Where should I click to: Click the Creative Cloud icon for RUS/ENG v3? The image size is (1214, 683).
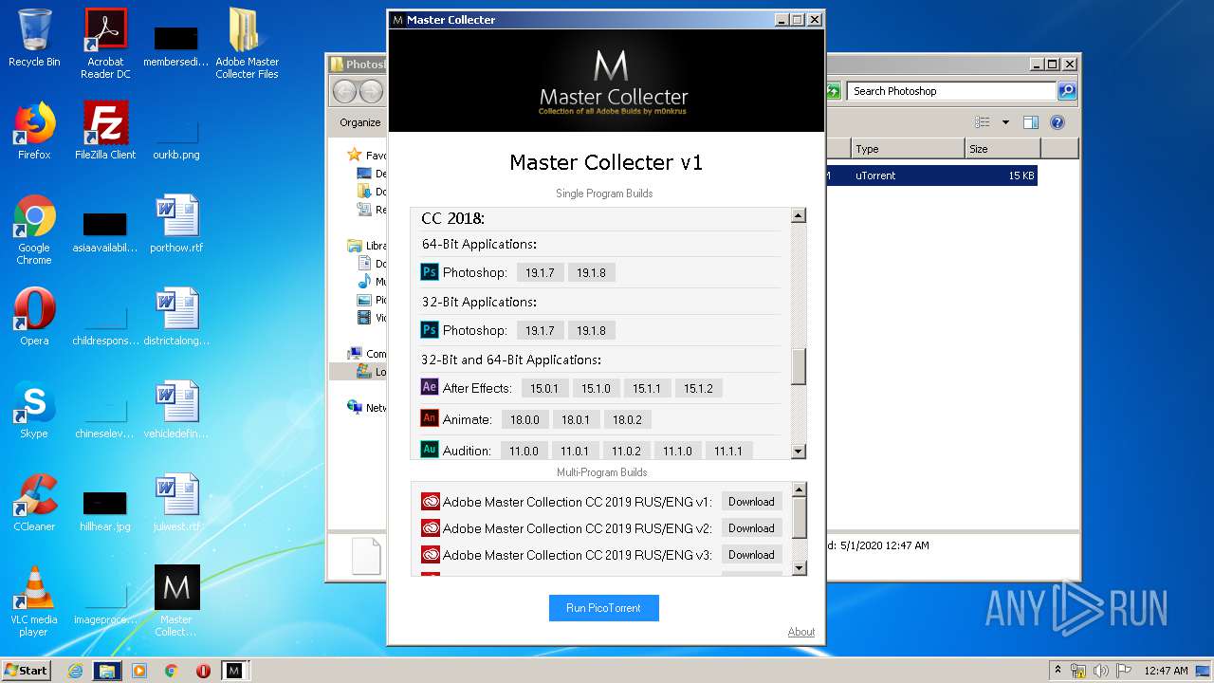tap(431, 555)
